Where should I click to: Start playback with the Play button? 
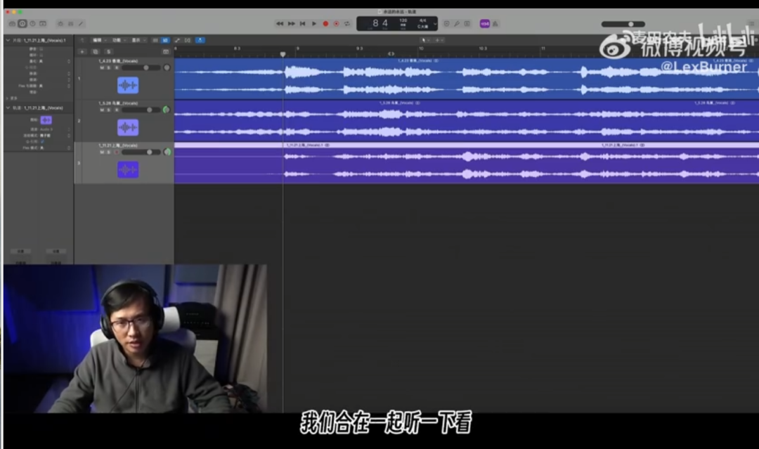coord(313,23)
